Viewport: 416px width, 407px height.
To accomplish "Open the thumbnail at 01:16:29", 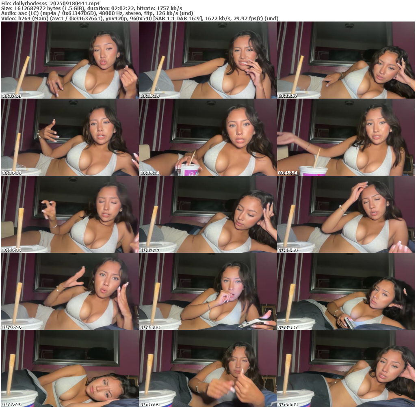I will (70, 292).
